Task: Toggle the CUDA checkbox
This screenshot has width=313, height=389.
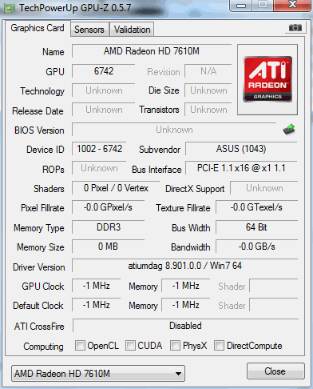Action: click(130, 345)
